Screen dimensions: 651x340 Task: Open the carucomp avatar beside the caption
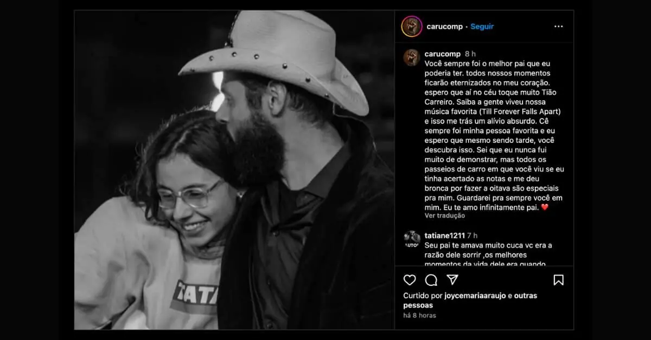412,57
